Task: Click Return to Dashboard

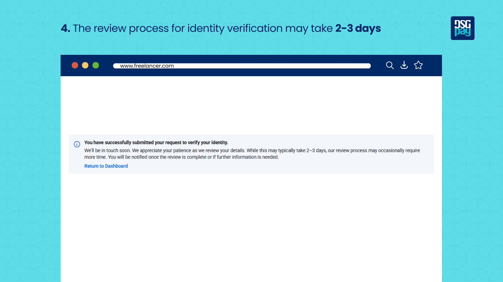Action: 106,166
